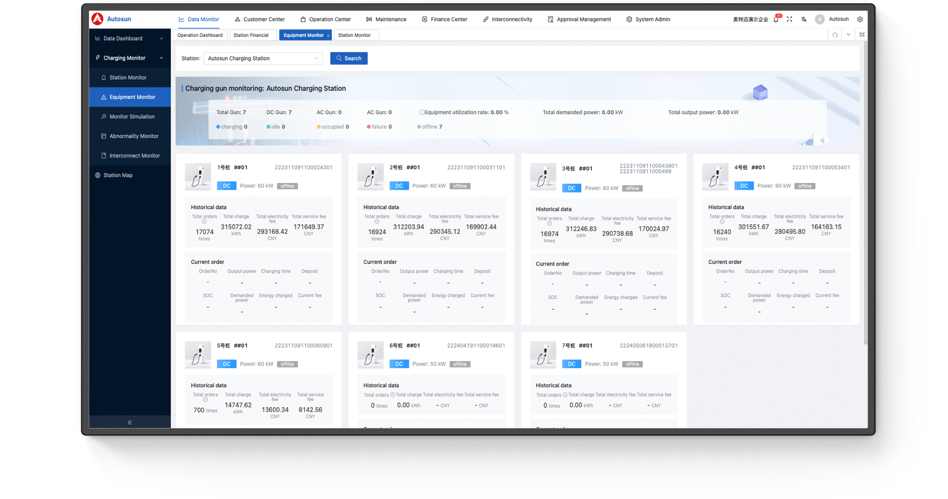Viewport: 948px width, 499px height.
Task: Click the equipment utilization rate info icon
Action: pyautogui.click(x=421, y=112)
